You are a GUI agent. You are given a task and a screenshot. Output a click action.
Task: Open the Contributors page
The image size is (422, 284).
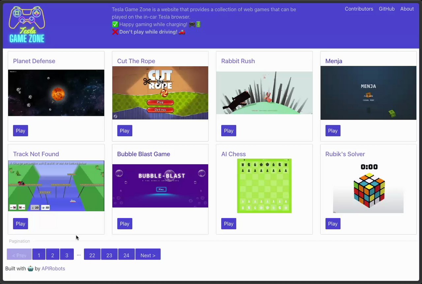pos(359,9)
